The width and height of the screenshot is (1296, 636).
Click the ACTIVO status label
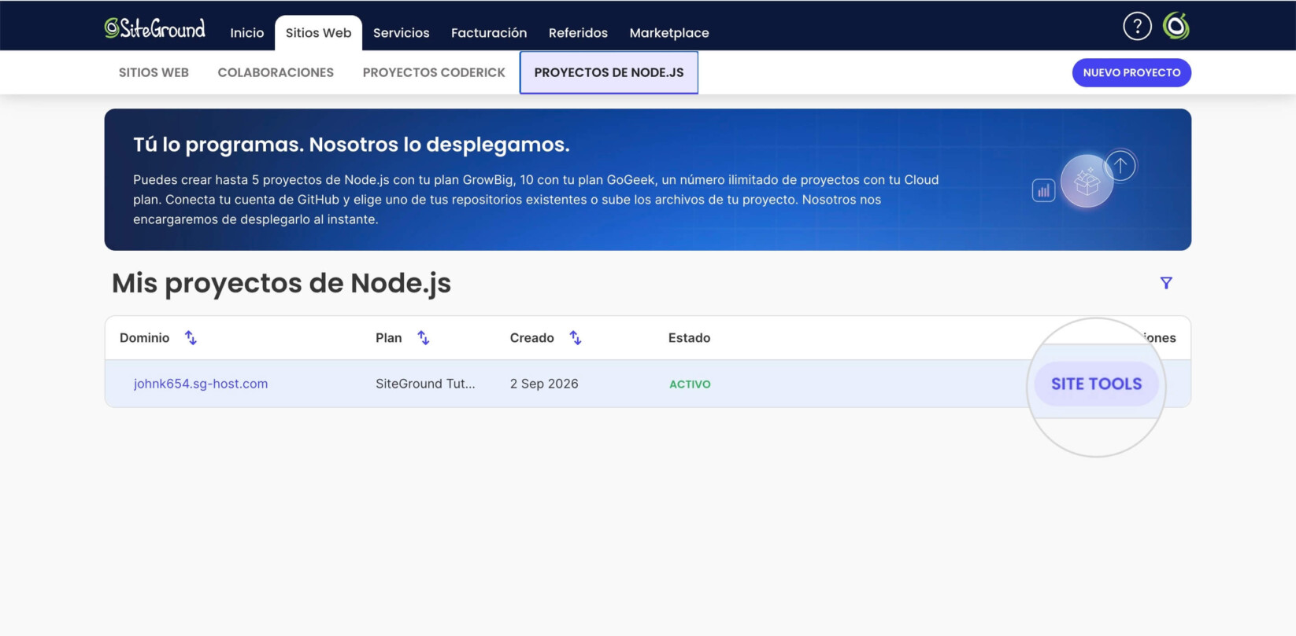[x=690, y=384]
